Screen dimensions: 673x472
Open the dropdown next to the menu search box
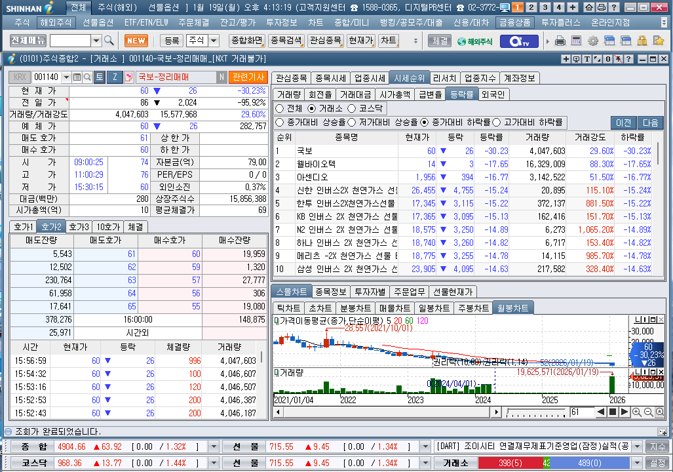coord(96,41)
